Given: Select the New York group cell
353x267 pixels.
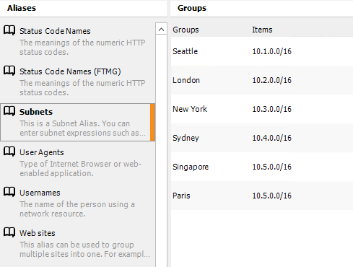Looking at the screenshot, I should click(190, 109).
